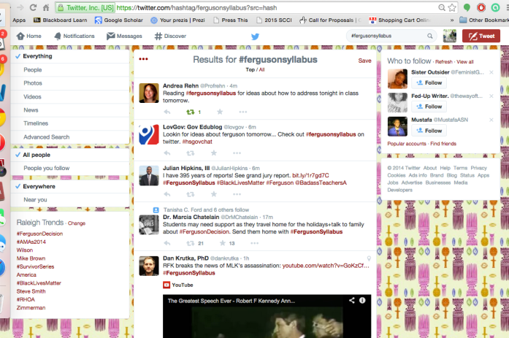Open red three-dot results options menu

click(143, 58)
